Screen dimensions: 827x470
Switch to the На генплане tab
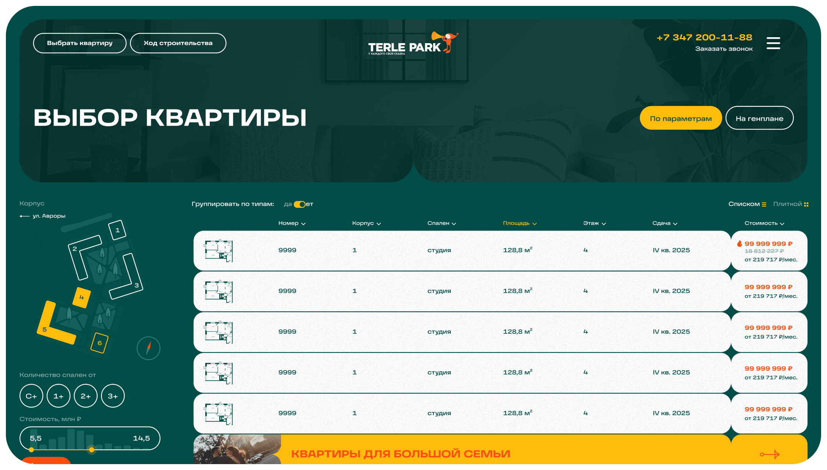(759, 118)
